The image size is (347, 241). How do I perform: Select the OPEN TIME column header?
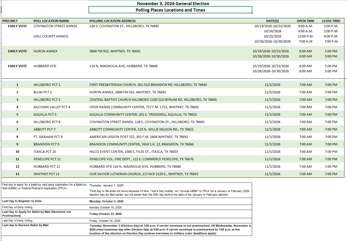point(305,21)
